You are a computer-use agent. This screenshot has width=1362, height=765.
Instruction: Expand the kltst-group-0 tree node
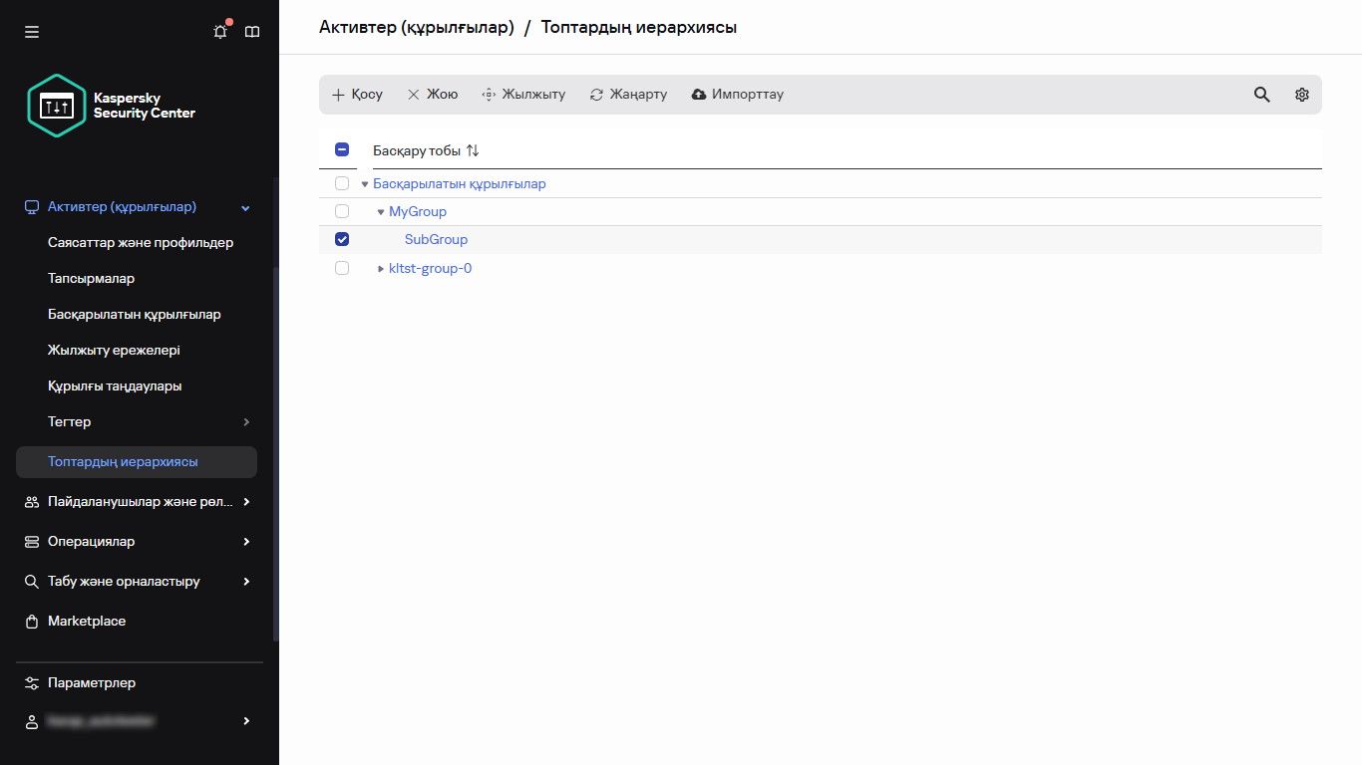(380, 267)
